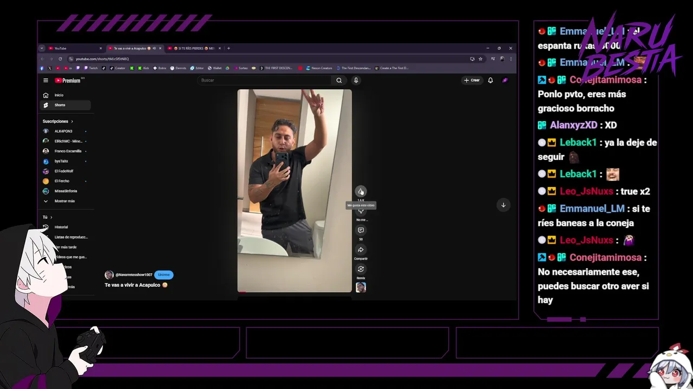Open the comments icon showing 50
The image size is (693, 389).
pos(361,230)
